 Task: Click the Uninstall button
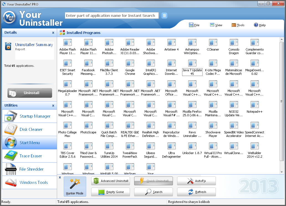(x=30, y=93)
